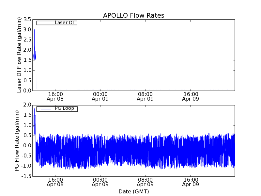
Task: Click the 00:00 Apr 09 tick under top plot
Action: [100, 96]
